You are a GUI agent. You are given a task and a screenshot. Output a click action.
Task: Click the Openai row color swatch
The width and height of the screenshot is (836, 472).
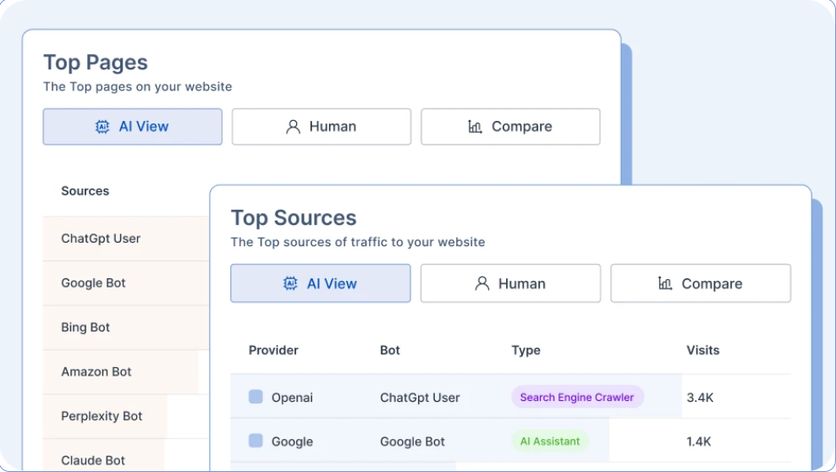[256, 397]
